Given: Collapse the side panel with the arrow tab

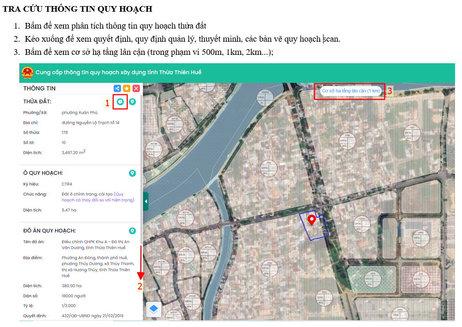Looking at the screenshot, I should tap(146, 201).
